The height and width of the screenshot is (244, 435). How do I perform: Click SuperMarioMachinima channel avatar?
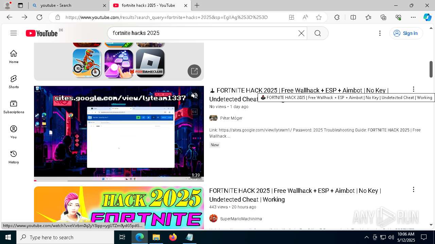coord(213,218)
